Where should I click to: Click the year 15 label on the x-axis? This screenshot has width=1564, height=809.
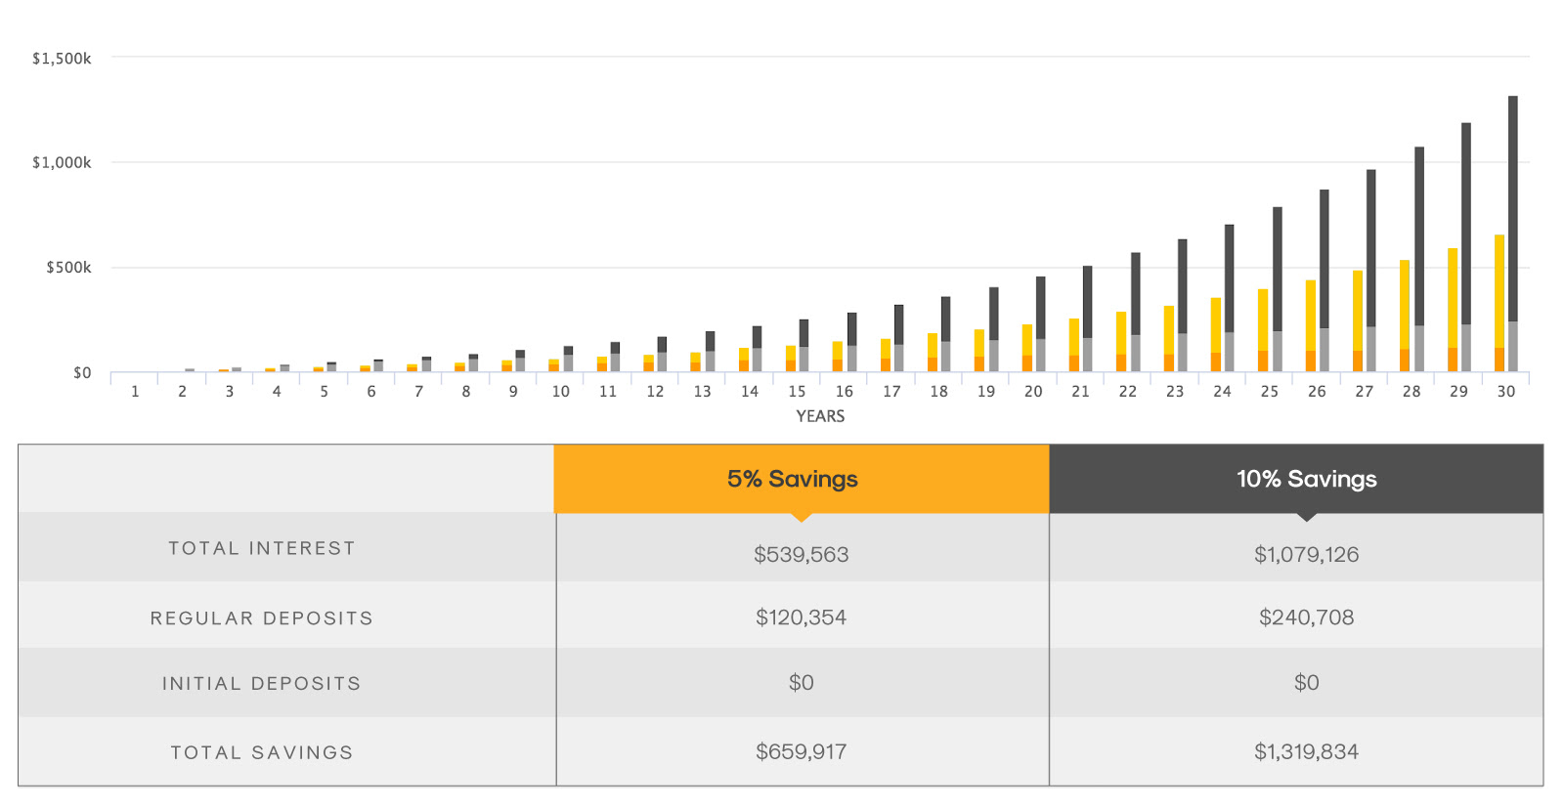[x=797, y=392]
